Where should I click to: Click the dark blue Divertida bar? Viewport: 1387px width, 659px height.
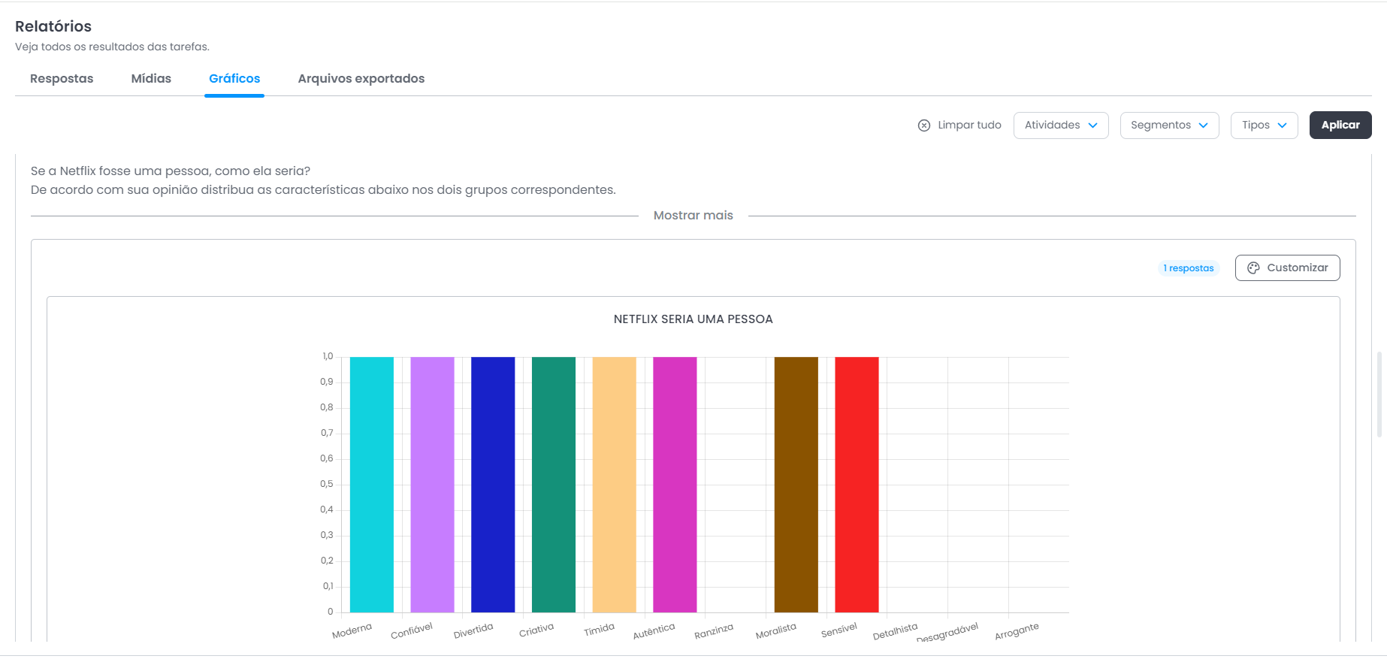point(493,485)
